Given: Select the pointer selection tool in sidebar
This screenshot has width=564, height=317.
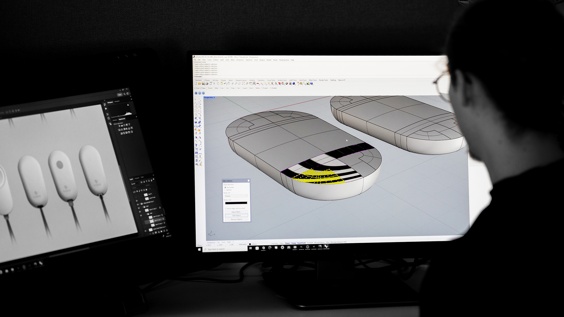Looking at the screenshot, I should (x=195, y=99).
